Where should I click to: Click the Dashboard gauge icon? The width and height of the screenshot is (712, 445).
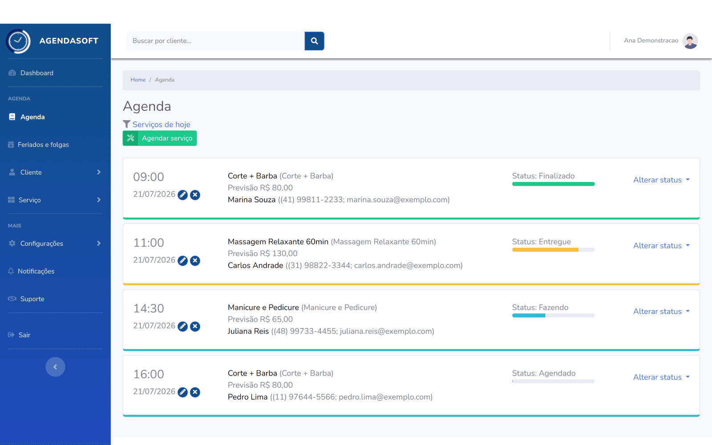pos(12,73)
